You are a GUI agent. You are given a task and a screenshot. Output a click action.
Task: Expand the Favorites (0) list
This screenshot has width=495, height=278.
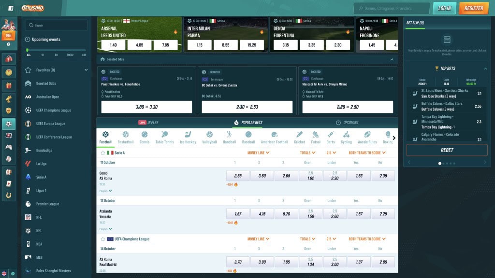86,70
